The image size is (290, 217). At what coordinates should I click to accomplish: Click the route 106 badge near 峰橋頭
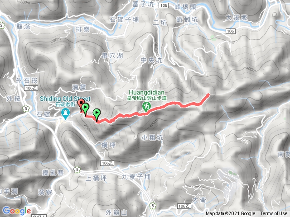(x=164, y=5)
